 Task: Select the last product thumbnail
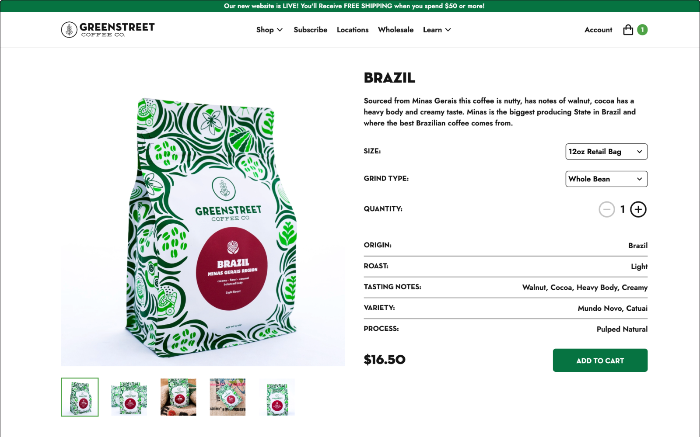click(277, 397)
